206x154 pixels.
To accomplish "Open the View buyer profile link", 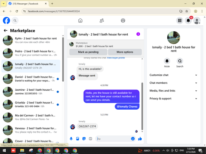I will point(116,58).
